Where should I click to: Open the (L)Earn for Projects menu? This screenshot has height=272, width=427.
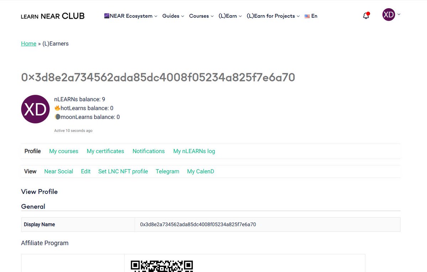(273, 16)
